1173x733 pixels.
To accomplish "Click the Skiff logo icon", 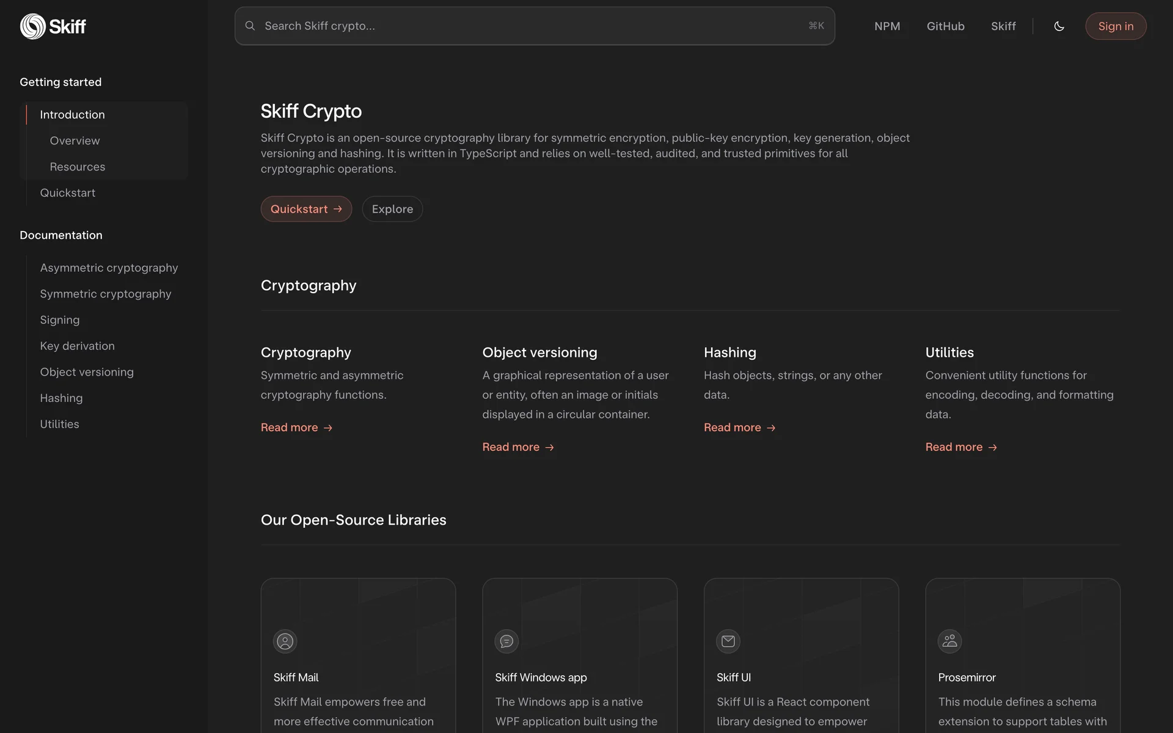I will [33, 26].
